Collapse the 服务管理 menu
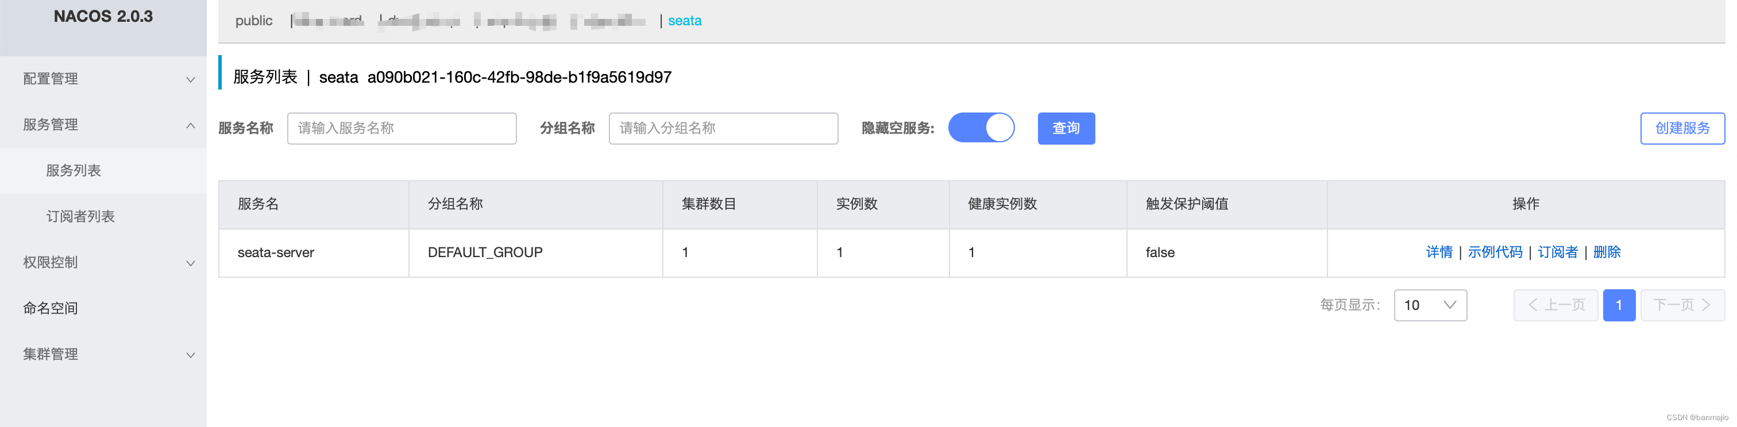The width and height of the screenshot is (1737, 427). pyautogui.click(x=103, y=125)
